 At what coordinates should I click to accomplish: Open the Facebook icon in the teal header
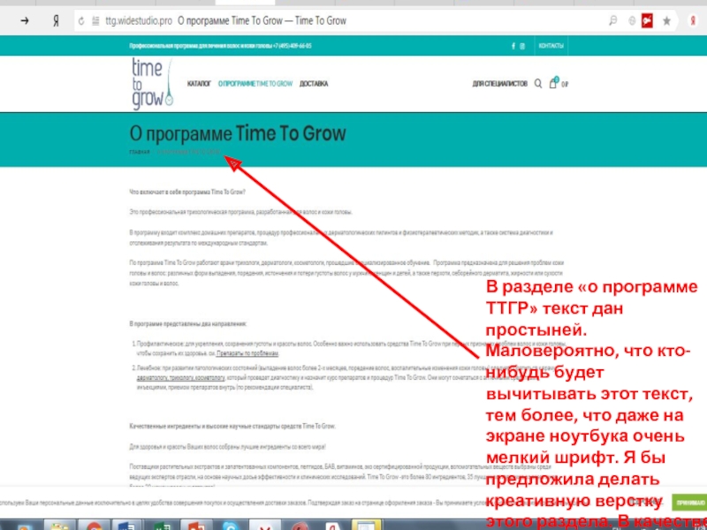(513, 46)
